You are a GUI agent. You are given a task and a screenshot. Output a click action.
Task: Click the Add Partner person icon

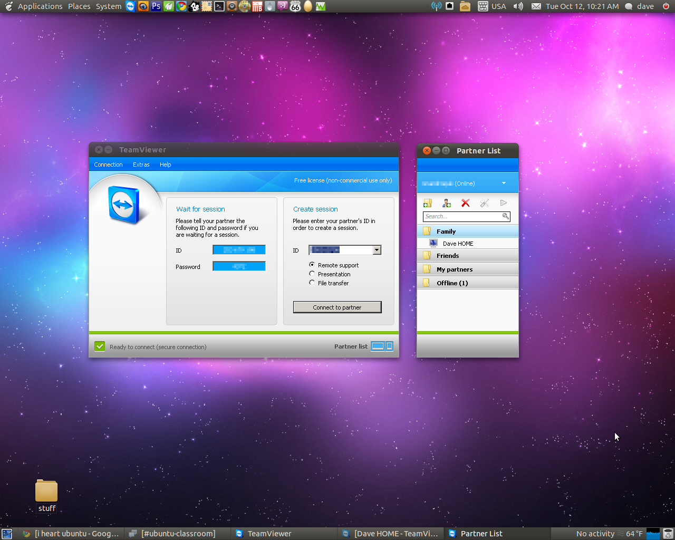click(447, 203)
